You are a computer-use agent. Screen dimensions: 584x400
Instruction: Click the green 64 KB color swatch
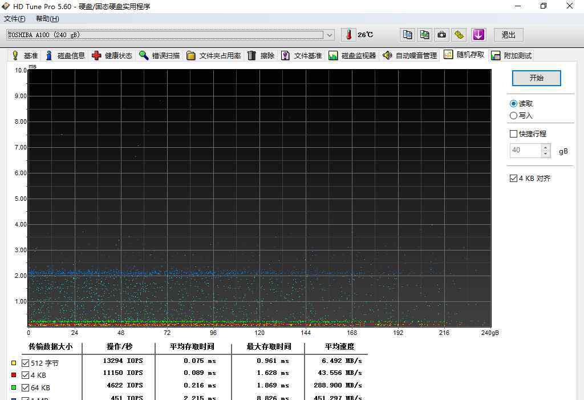point(14,387)
